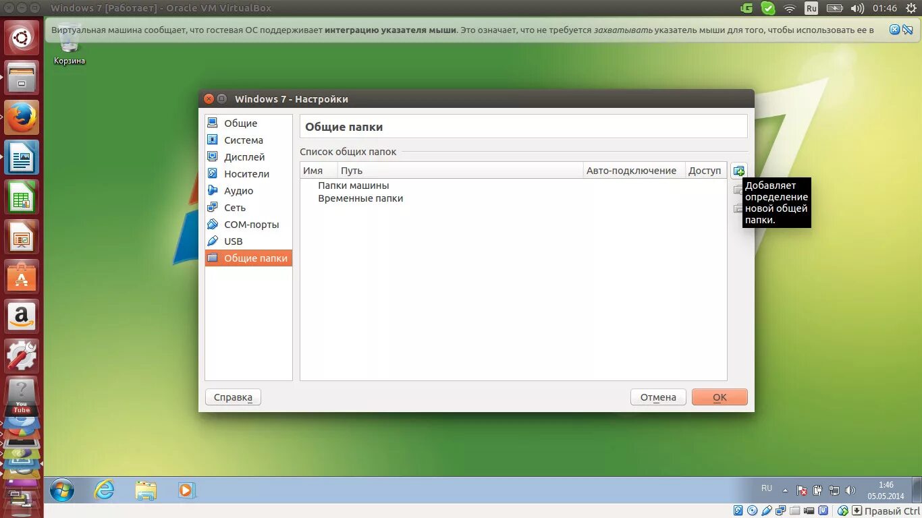Screen dimensions: 922x518
Task: Click the green Skype tick indicator in top panel
Action: (768, 8)
